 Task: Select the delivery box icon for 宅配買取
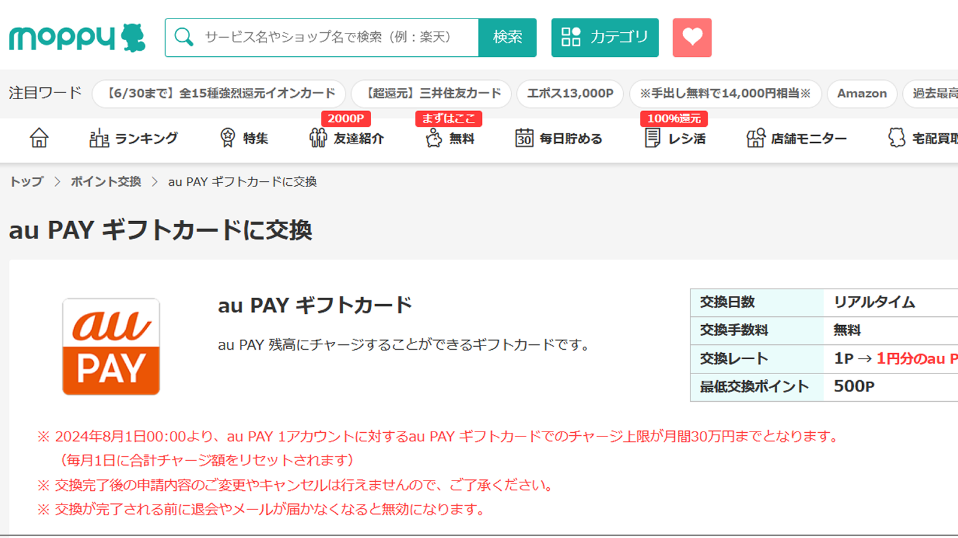(896, 138)
